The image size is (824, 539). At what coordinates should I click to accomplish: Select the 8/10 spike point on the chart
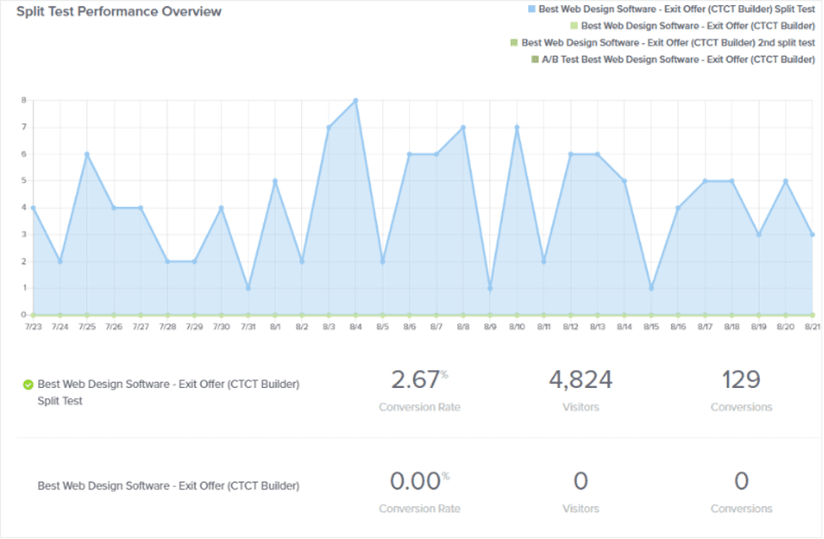point(517,125)
